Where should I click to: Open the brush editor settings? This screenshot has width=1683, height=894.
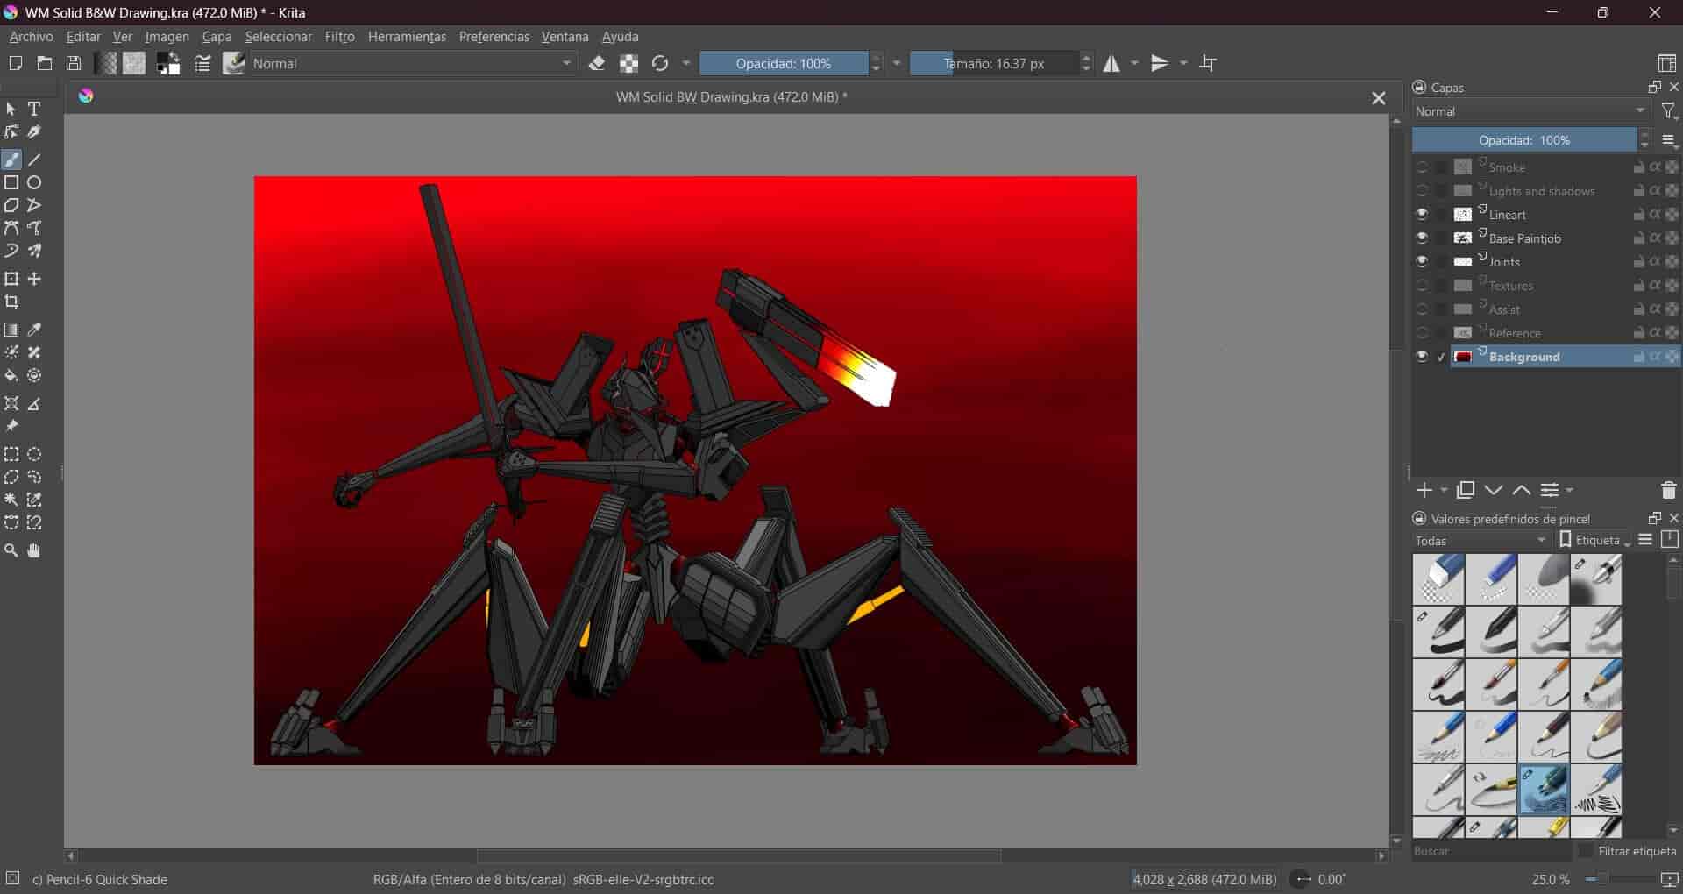[x=202, y=63]
